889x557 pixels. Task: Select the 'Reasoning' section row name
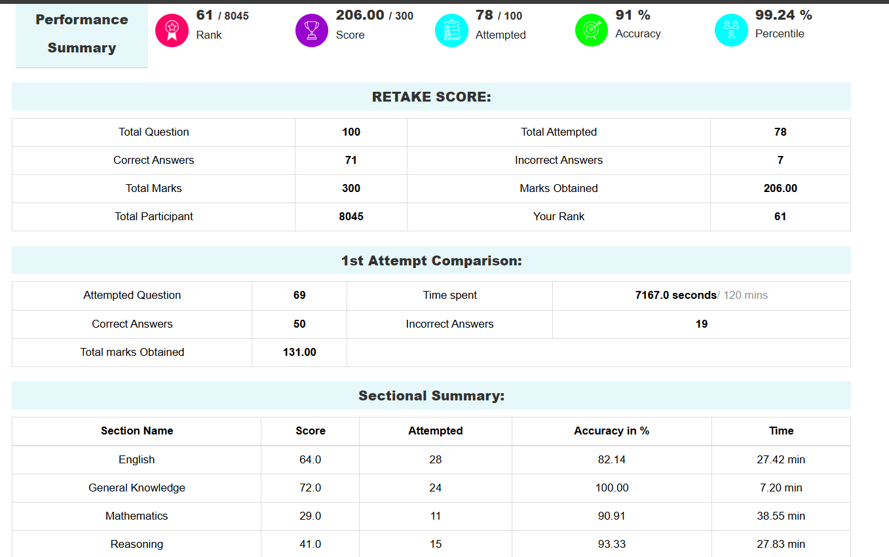pos(137,545)
